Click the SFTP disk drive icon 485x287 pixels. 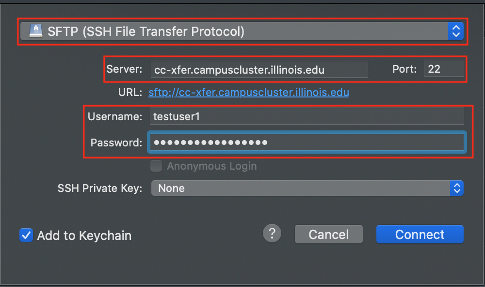36,31
